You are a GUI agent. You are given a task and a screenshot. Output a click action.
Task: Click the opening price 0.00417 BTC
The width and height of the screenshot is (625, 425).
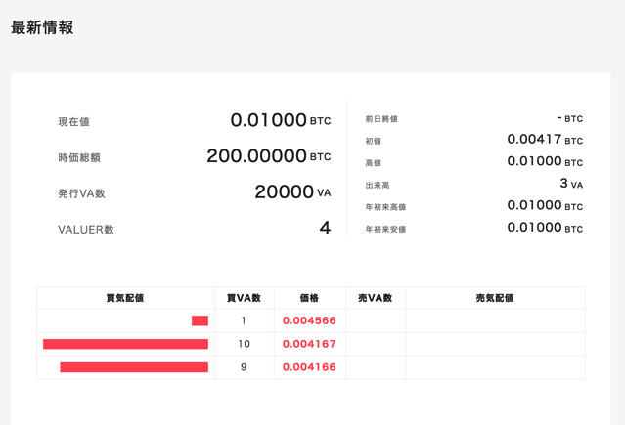tap(545, 139)
